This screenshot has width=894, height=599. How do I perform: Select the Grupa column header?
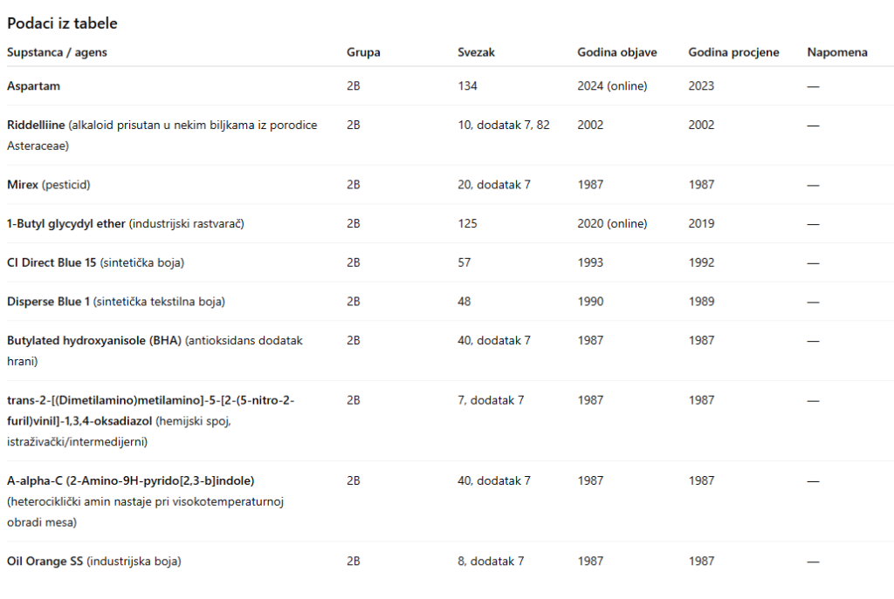pos(363,52)
